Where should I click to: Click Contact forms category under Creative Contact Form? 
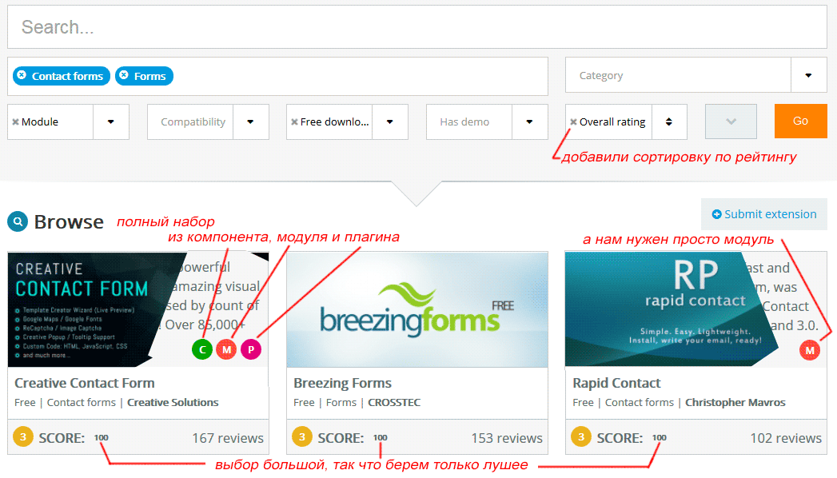coord(81,402)
